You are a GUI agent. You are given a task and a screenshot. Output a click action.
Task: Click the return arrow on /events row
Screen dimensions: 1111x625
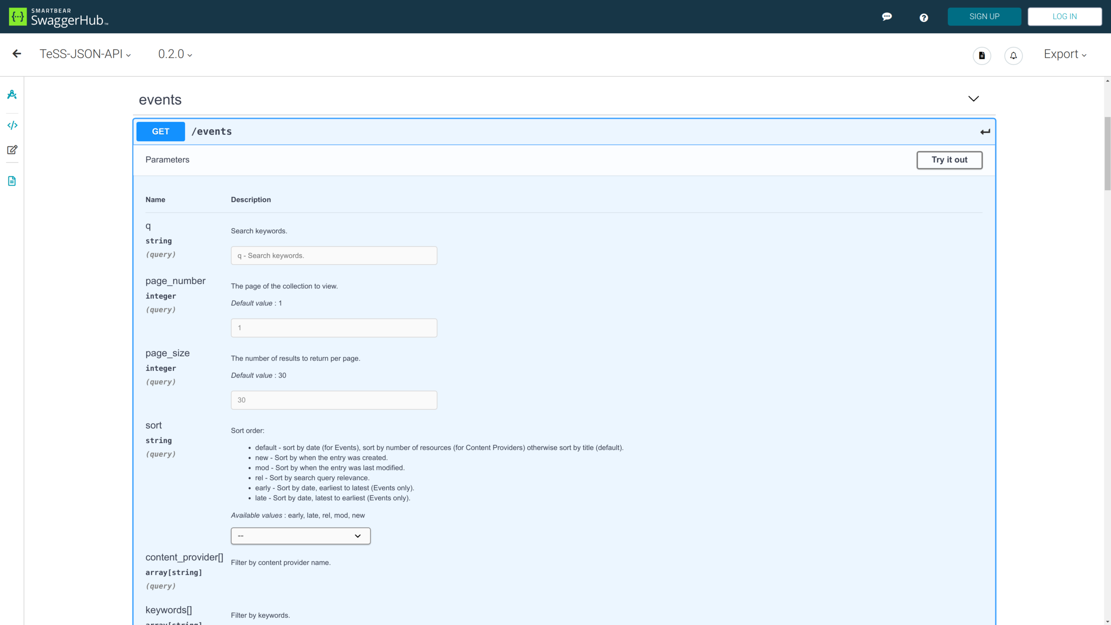click(985, 132)
